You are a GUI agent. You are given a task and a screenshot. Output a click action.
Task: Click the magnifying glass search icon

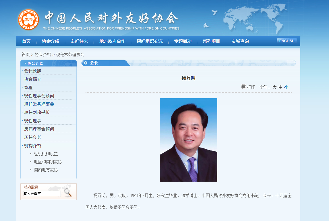pos(68,192)
